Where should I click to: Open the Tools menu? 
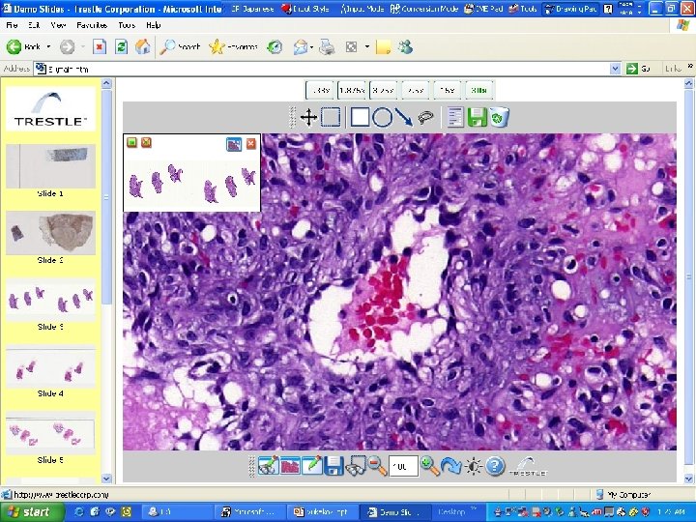pos(127,25)
